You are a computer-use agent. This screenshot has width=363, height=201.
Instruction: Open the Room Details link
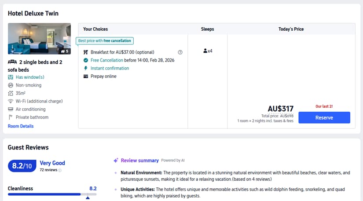pyautogui.click(x=21, y=126)
